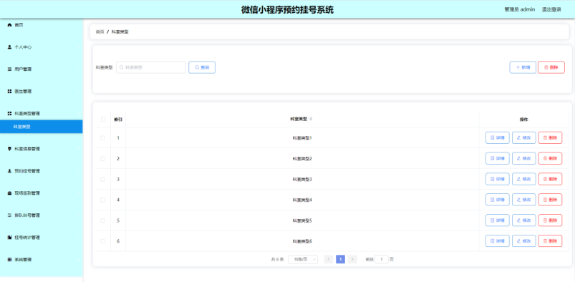Check the checkbox for row 1
This screenshot has width=575, height=282.
tap(102, 138)
